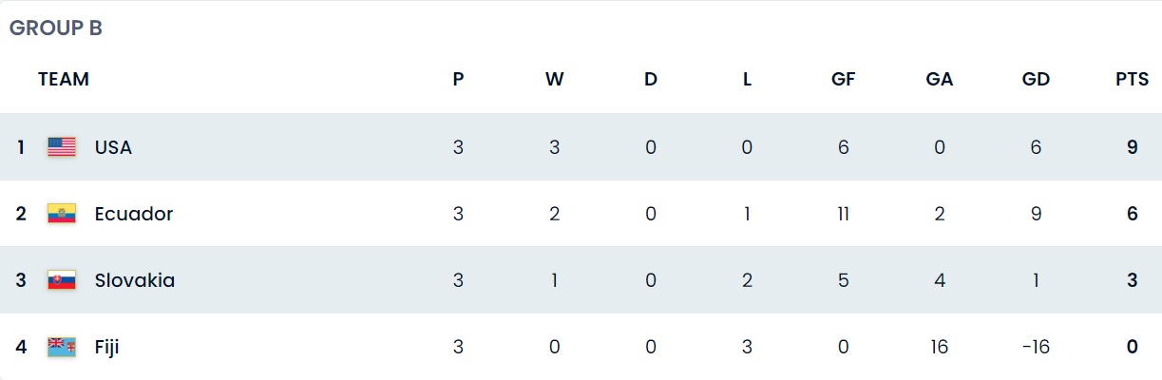The width and height of the screenshot is (1162, 380).
Task: Click the Slovakia flag icon
Action: [x=62, y=280]
